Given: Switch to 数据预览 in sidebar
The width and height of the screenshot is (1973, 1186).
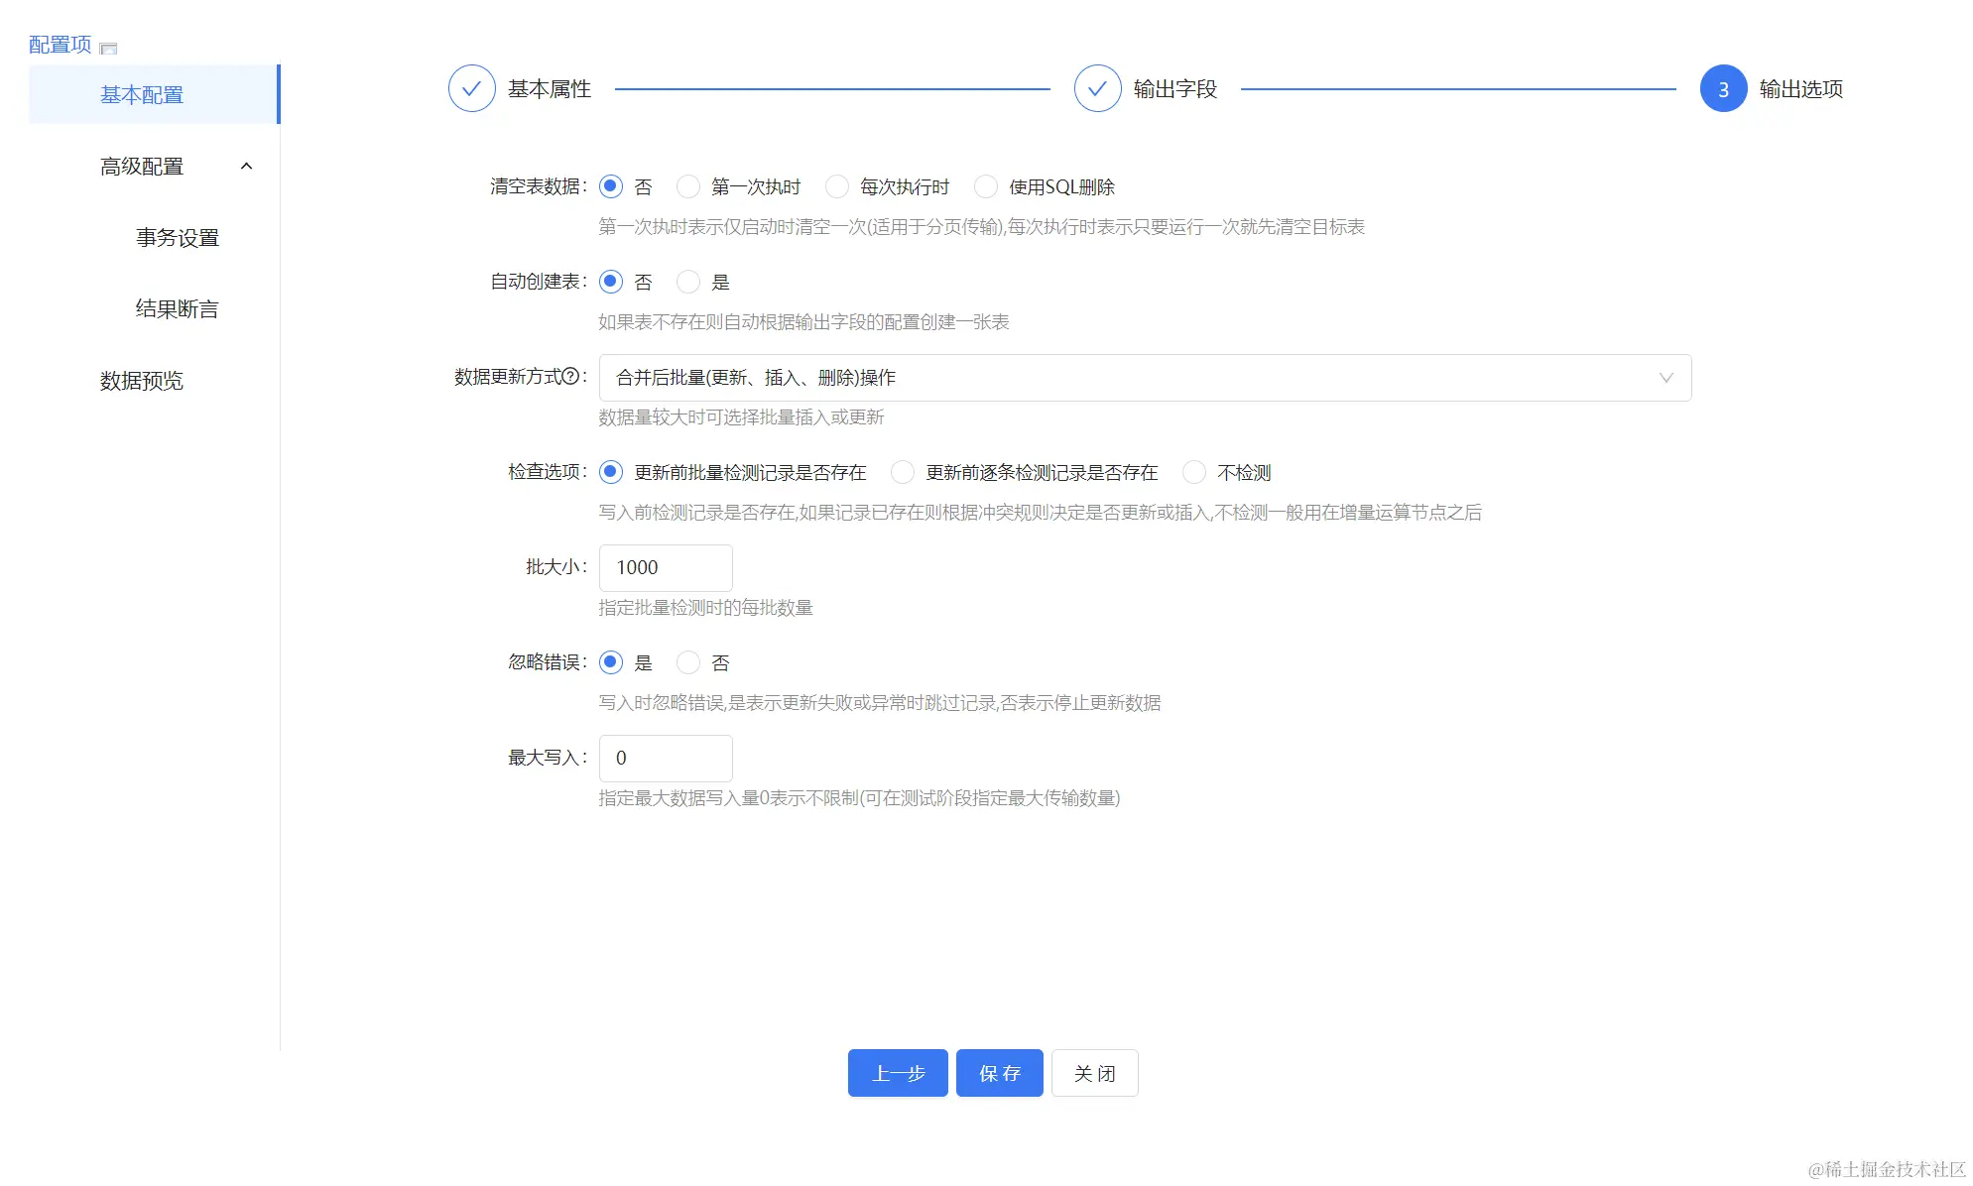Looking at the screenshot, I should pos(142,380).
